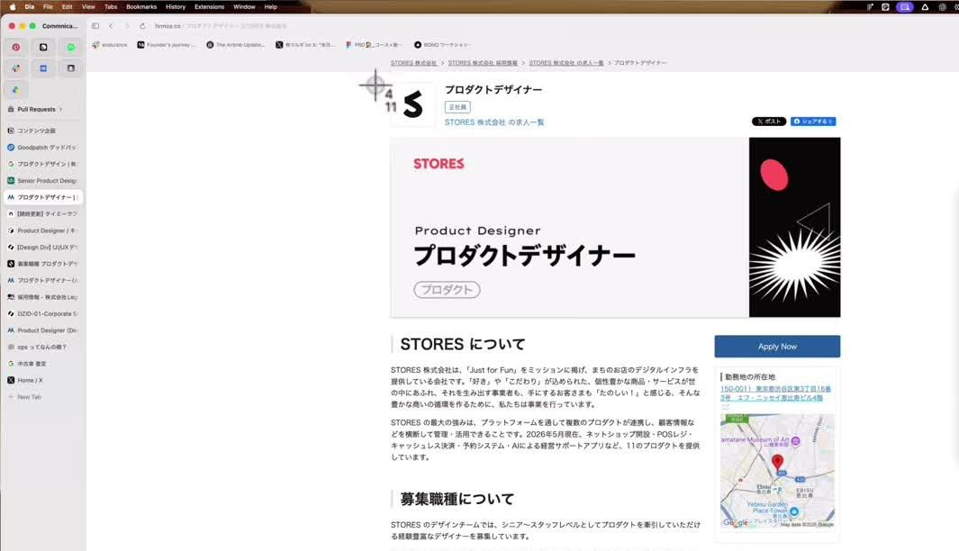959x551 pixels.
Task: Open the endurance bookmark
Action: (110, 45)
